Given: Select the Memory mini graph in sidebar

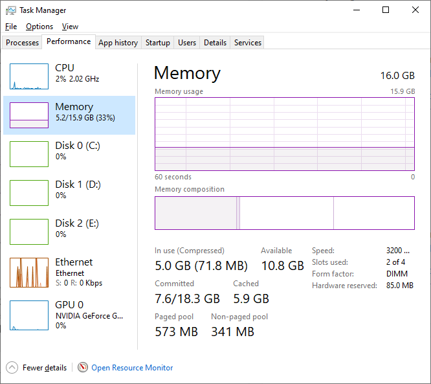Looking at the screenshot, I should 29,115.
